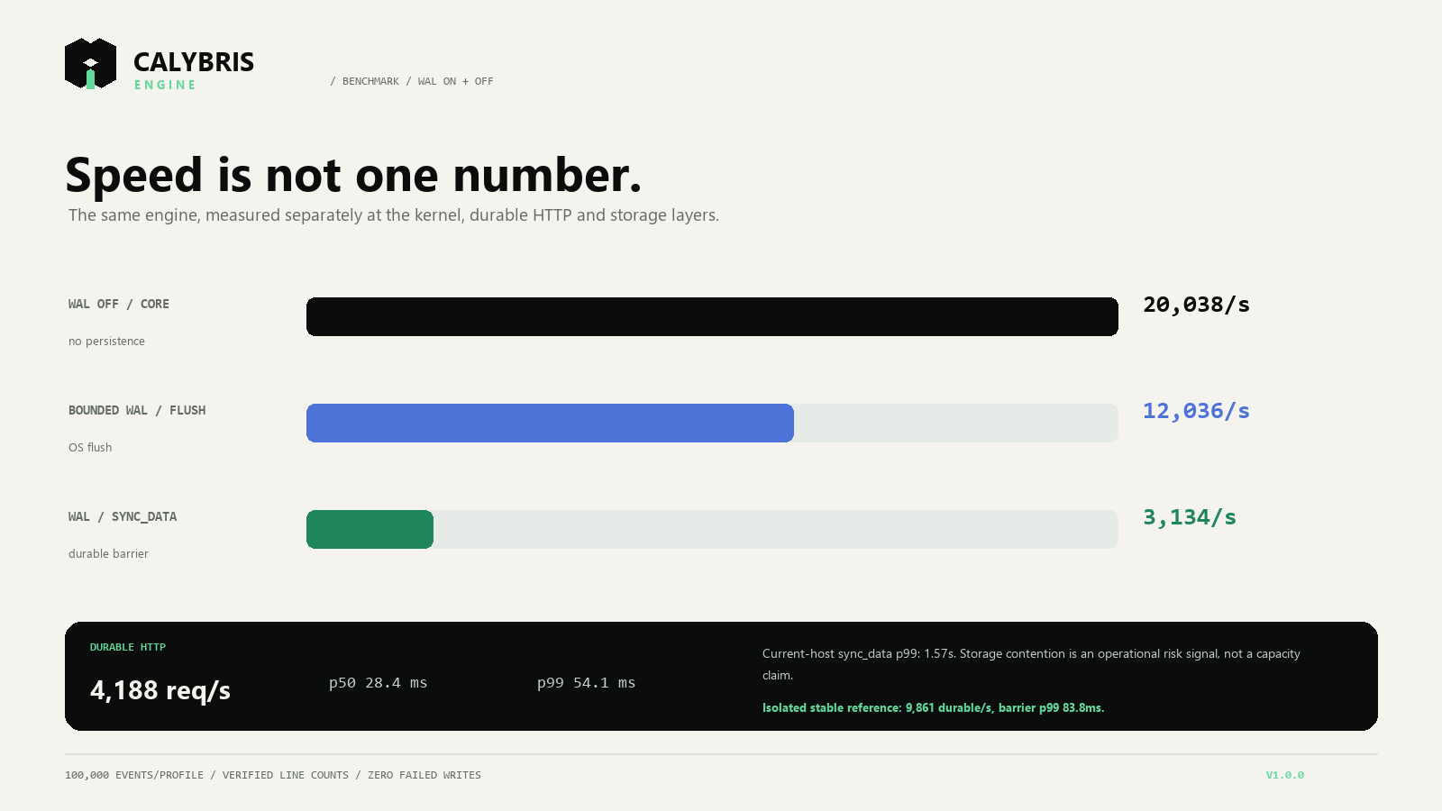Click the CALYBRIS brand name text
The height and width of the screenshot is (811, 1442).
click(x=194, y=62)
